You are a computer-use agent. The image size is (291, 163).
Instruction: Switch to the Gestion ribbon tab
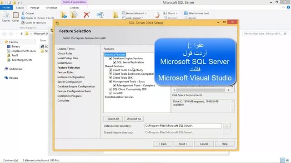tap(74, 8)
